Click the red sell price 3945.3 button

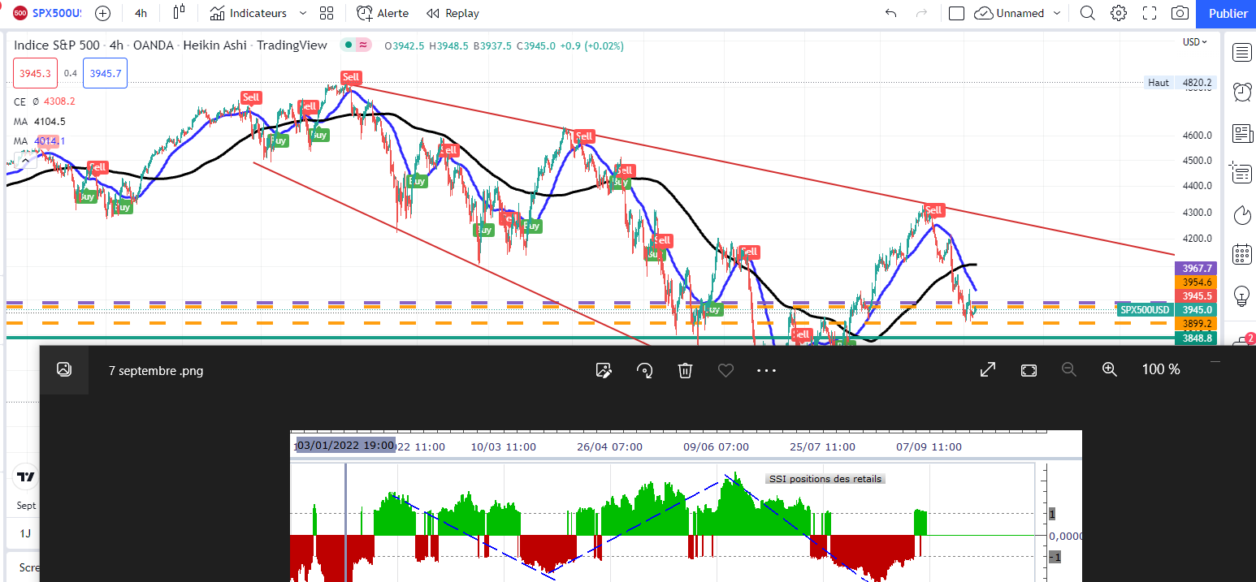pos(35,73)
